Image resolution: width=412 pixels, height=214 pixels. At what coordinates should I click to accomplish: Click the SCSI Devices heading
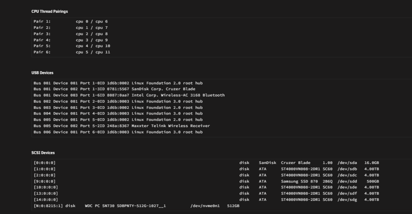click(x=43, y=153)
